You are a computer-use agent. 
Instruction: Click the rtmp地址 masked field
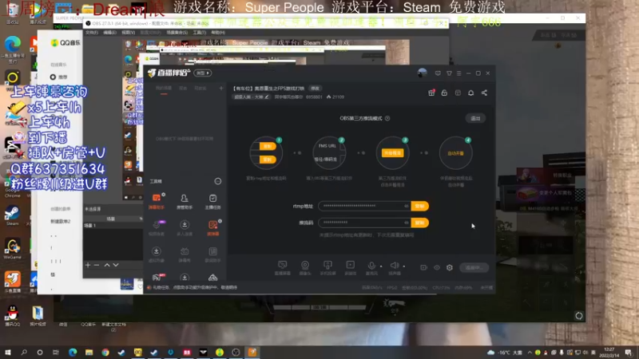click(365, 206)
